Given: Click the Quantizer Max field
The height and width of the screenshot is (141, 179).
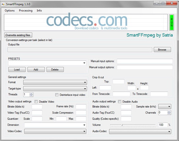Looking at the screenshot, I should click(81, 119).
